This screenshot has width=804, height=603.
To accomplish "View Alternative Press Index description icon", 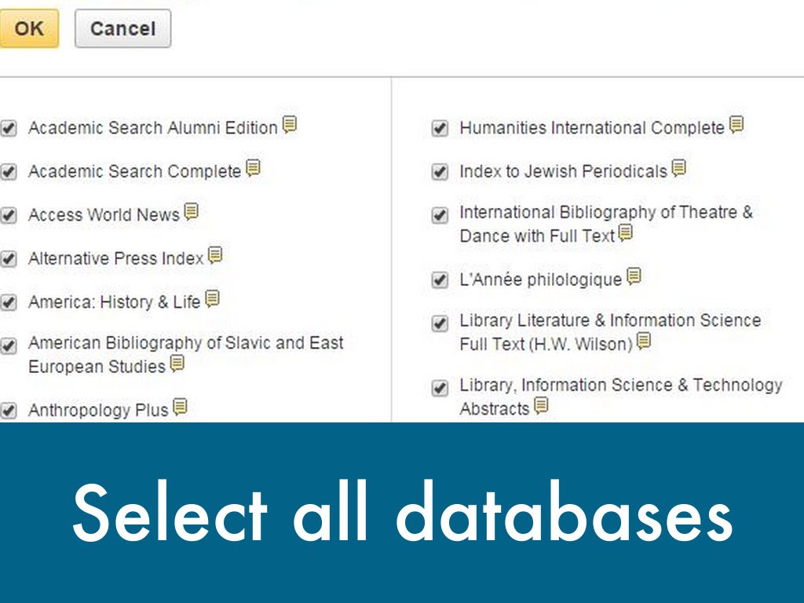I will pos(215,255).
